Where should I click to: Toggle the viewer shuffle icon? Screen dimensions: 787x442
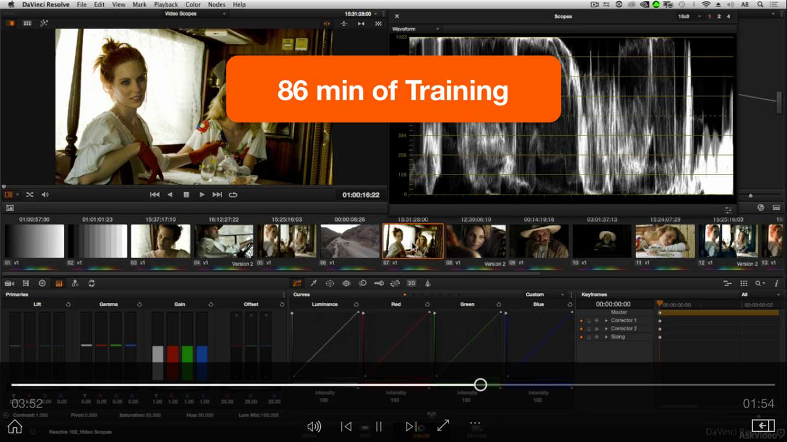point(30,195)
